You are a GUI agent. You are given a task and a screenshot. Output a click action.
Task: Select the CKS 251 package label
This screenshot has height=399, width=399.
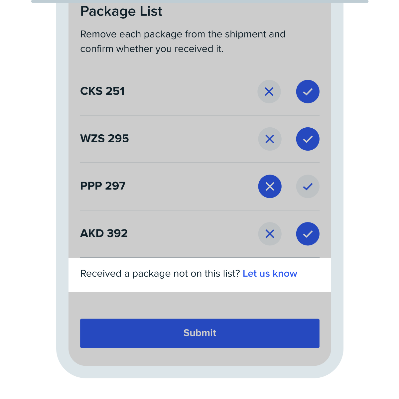coord(102,91)
